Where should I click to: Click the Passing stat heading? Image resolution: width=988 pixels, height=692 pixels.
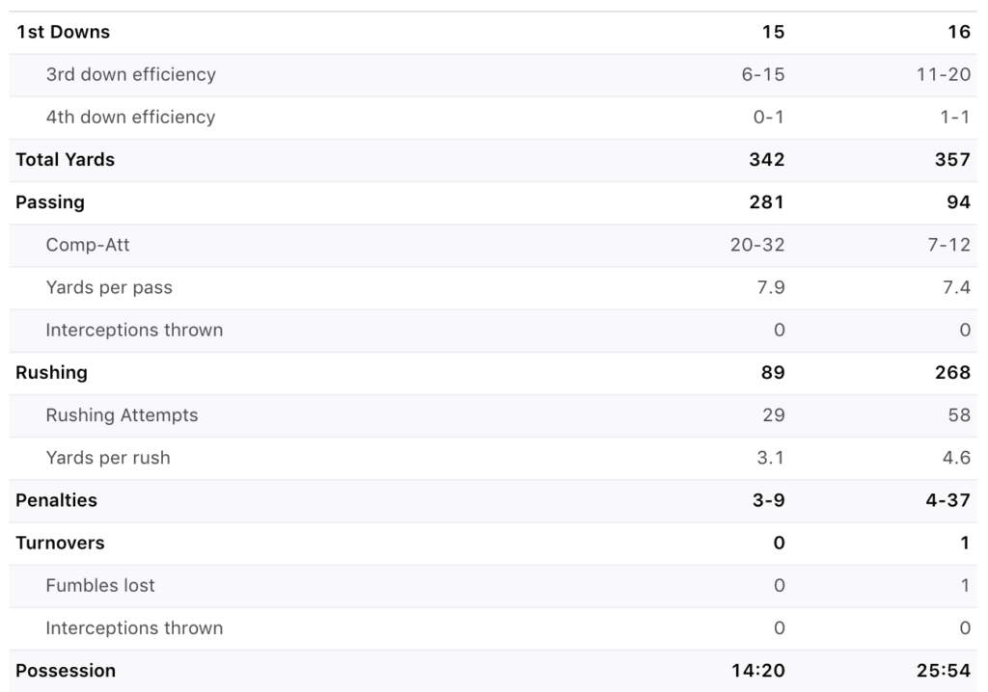click(50, 202)
